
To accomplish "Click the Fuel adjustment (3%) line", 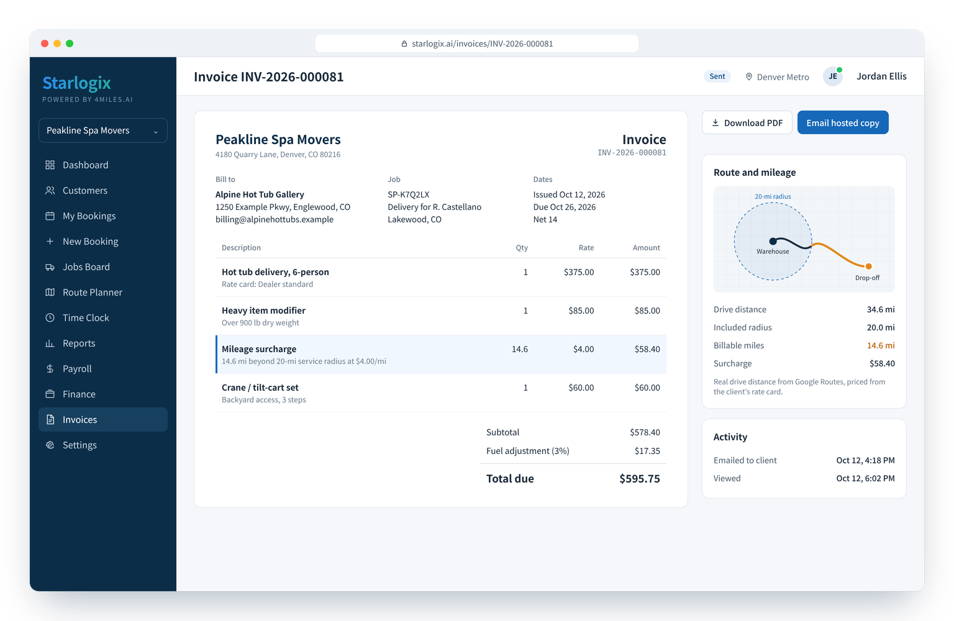I will pyautogui.click(x=573, y=451).
